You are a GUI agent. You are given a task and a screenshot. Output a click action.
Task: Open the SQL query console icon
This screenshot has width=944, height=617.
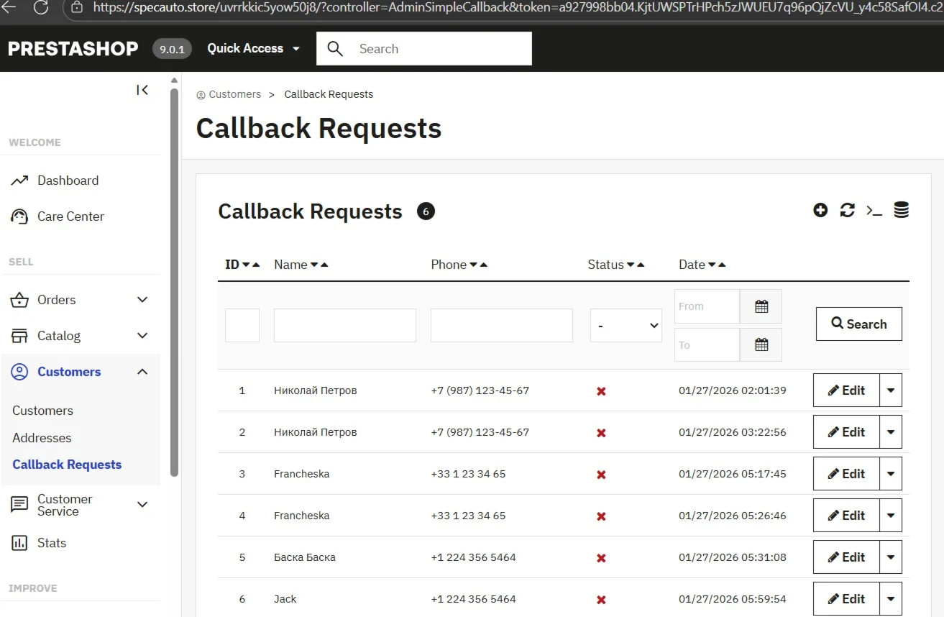(x=874, y=211)
